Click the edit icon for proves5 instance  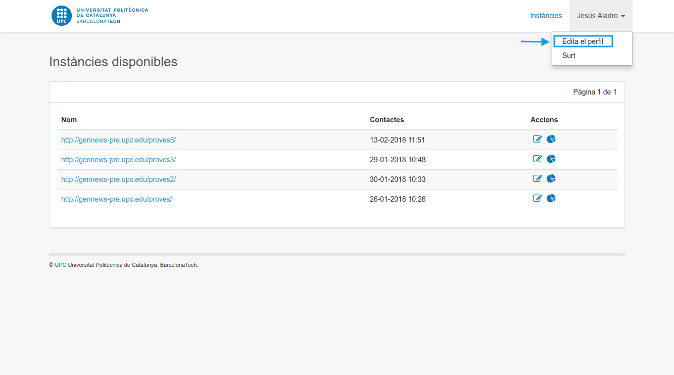click(x=537, y=139)
